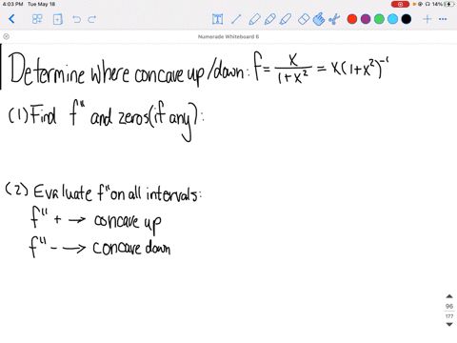
Task: Select the highlighter marker tool
Action: click(x=286, y=19)
